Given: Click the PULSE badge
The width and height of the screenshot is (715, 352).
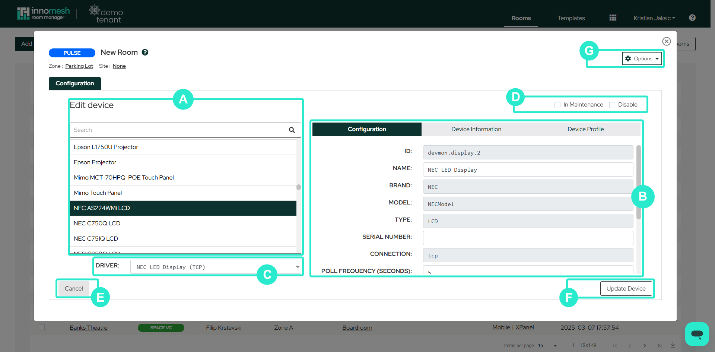Looking at the screenshot, I should 72,53.
